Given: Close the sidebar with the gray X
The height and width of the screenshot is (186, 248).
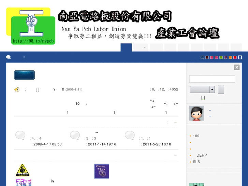Looking at the screenshot, I should click(x=237, y=67).
